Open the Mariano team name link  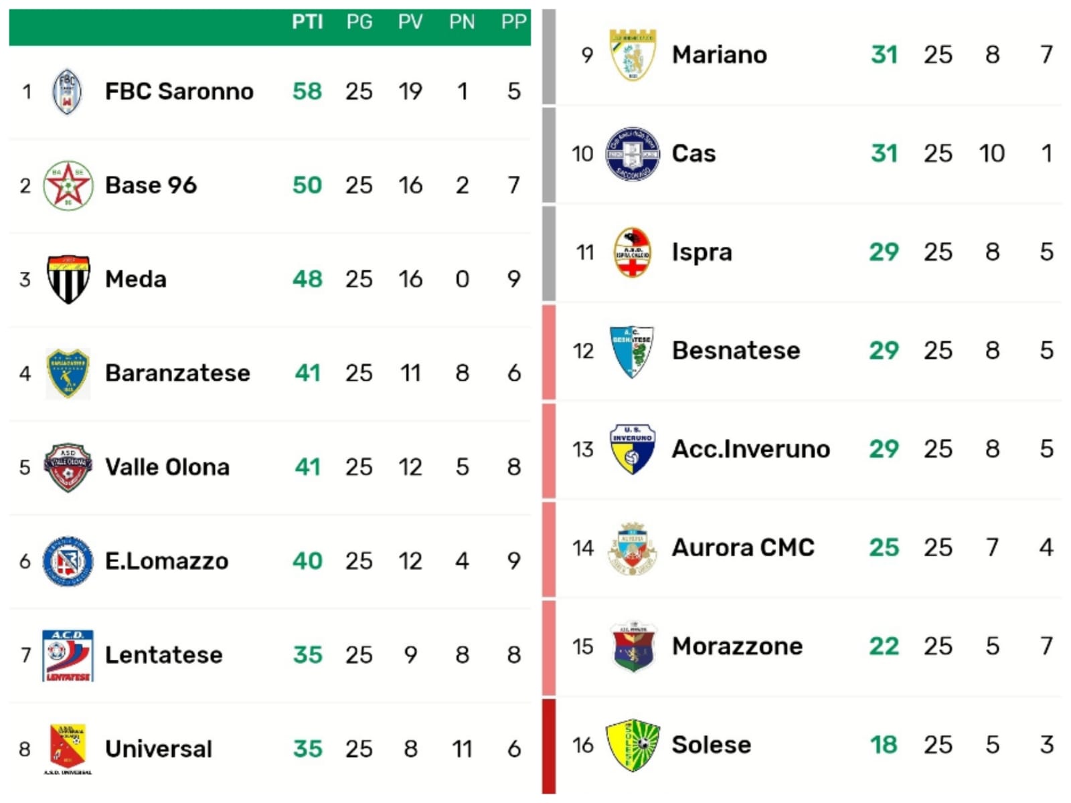click(x=719, y=55)
